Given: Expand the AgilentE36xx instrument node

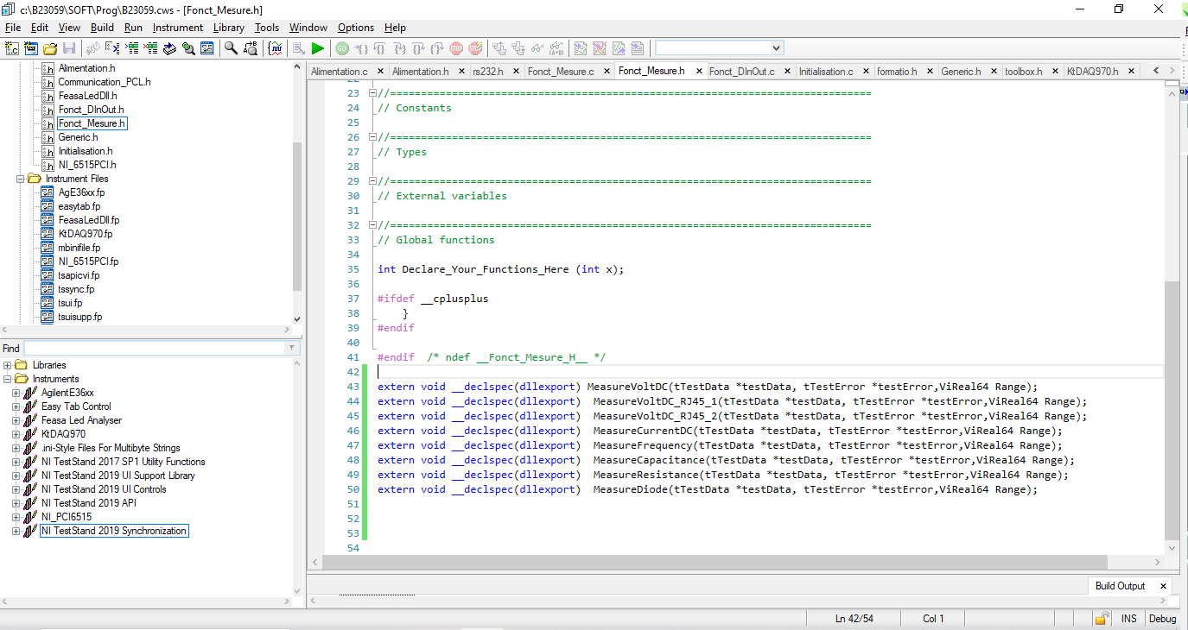Looking at the screenshot, I should (x=17, y=392).
